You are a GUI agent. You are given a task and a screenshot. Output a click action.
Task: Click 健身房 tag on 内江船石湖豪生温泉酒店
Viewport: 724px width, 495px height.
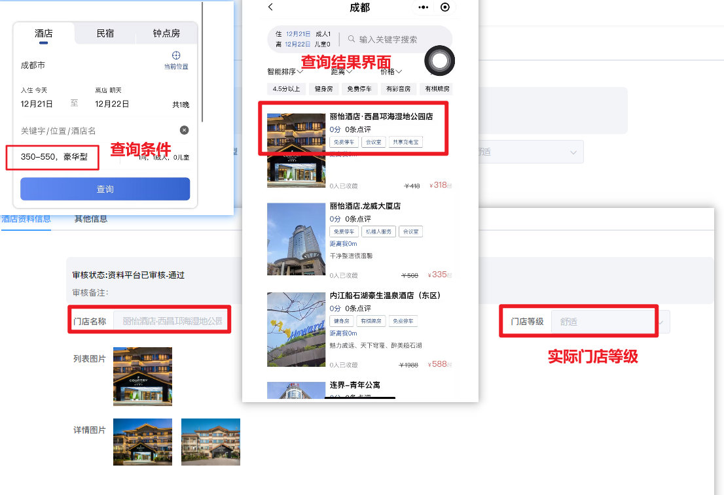click(x=341, y=321)
